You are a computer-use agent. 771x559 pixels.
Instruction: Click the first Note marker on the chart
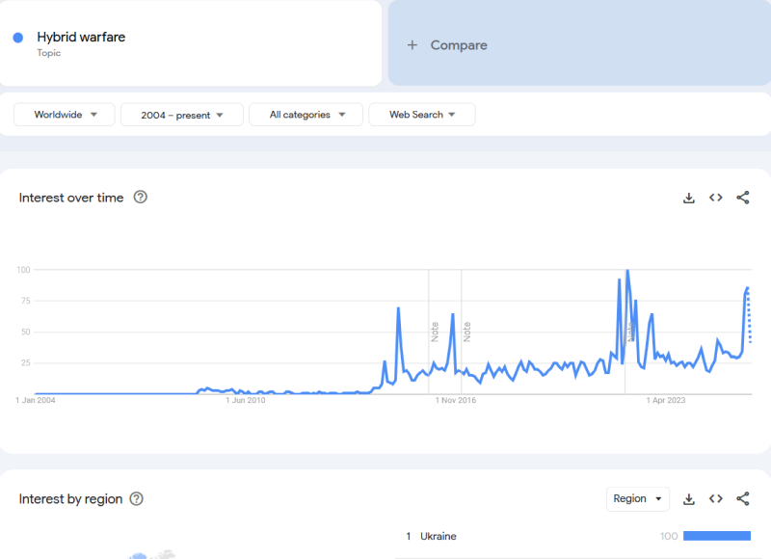click(435, 332)
